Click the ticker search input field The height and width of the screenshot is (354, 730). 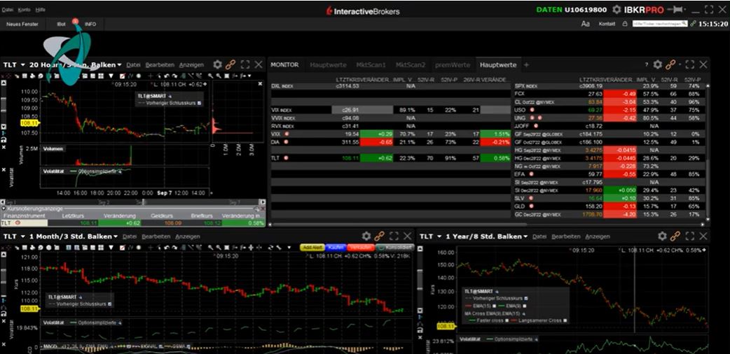(x=658, y=23)
